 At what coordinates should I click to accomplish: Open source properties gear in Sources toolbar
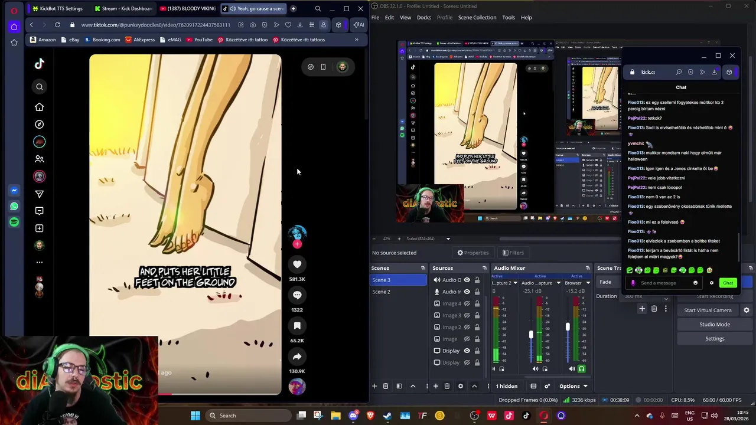pyautogui.click(x=461, y=386)
